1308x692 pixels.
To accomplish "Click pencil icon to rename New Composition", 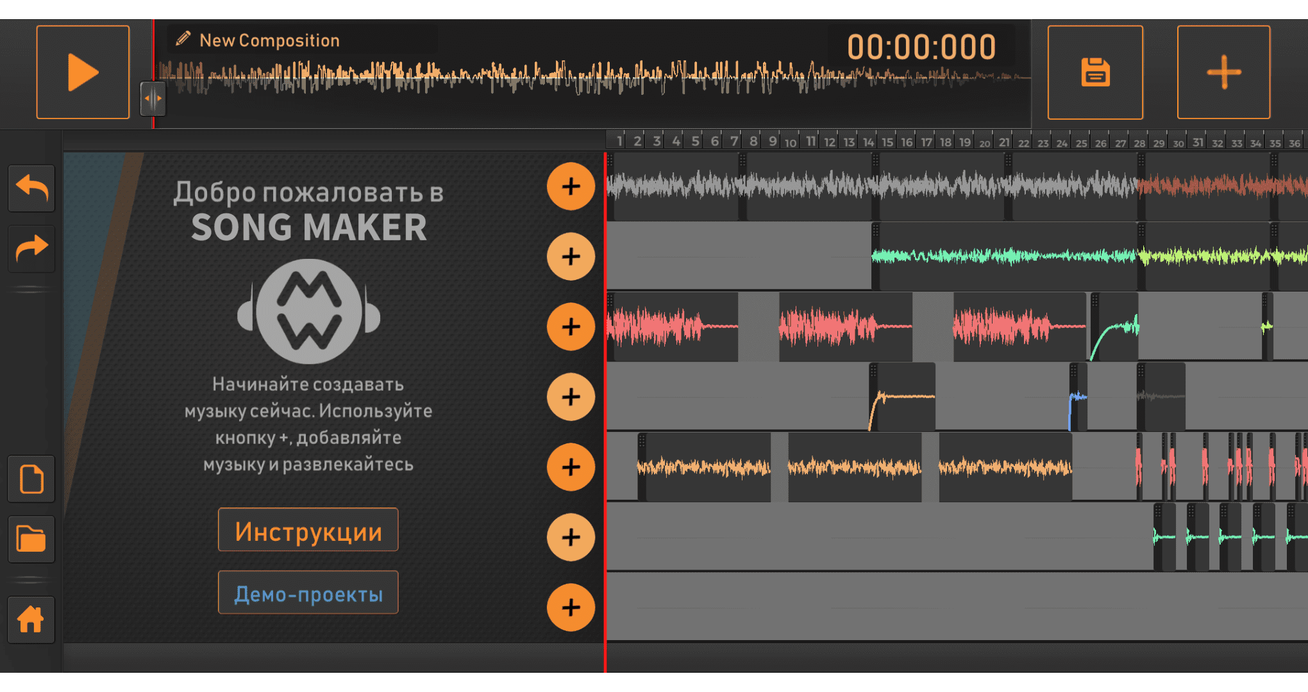I will [183, 39].
